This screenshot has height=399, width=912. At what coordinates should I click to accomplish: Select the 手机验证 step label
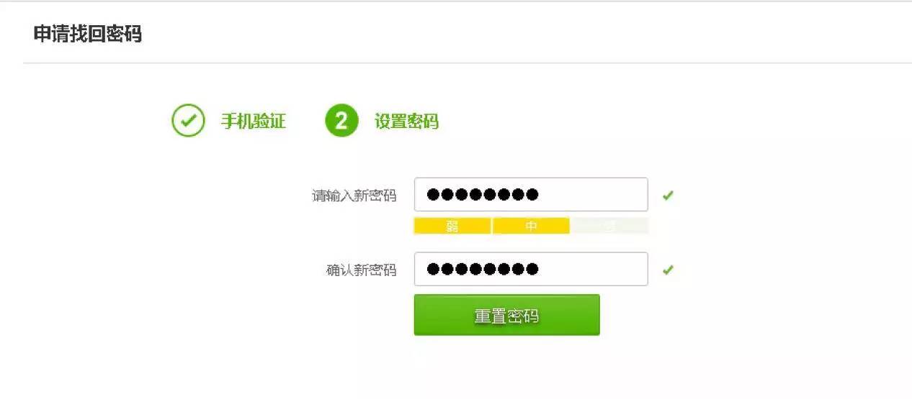[253, 121]
